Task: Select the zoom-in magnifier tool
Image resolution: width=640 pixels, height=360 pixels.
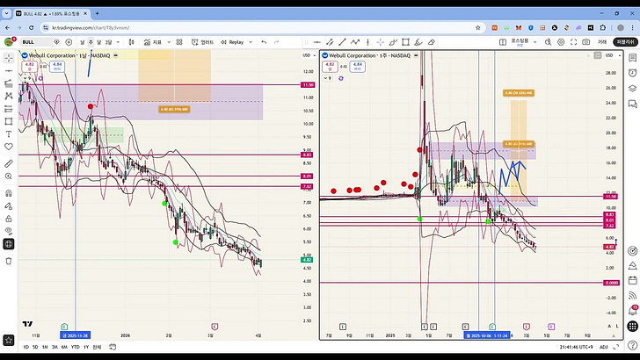Action: click(9, 176)
